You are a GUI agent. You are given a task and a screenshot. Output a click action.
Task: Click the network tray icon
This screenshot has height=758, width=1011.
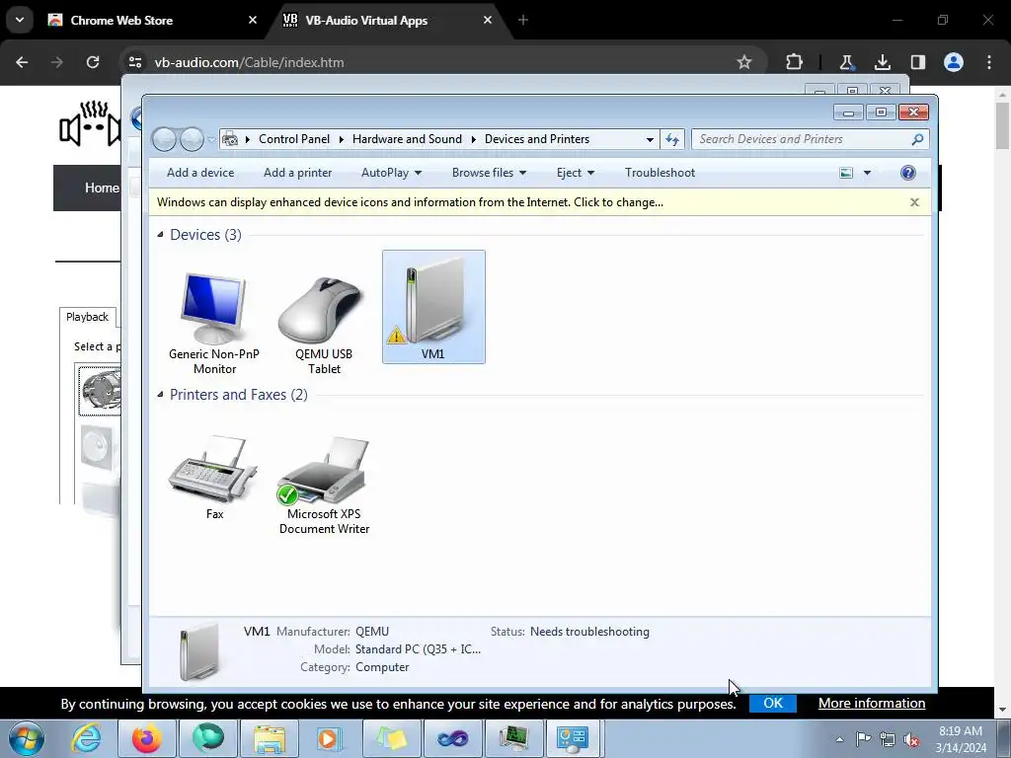(888, 739)
